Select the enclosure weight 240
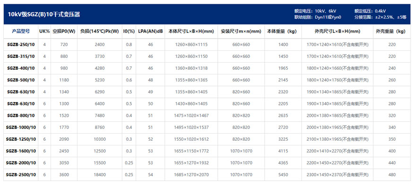 tap(392, 68)
